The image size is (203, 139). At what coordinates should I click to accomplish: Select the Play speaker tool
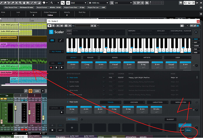tap(36, 3)
